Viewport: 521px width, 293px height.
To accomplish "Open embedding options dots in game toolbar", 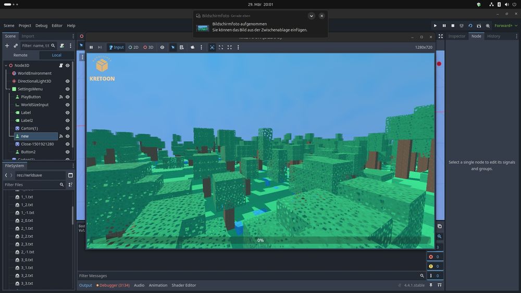I will click(238, 47).
